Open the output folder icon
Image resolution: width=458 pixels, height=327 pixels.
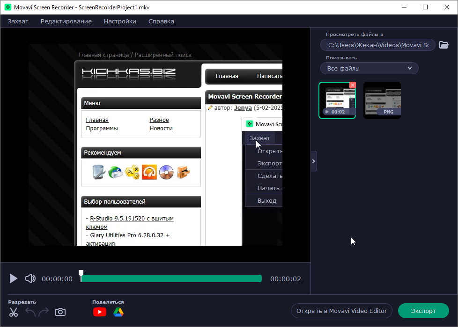point(444,45)
